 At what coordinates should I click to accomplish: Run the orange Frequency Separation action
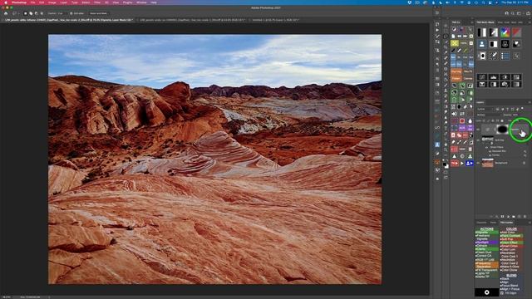(486, 265)
